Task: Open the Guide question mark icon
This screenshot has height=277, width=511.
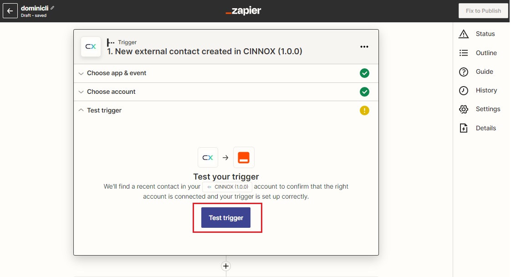Action: [464, 72]
